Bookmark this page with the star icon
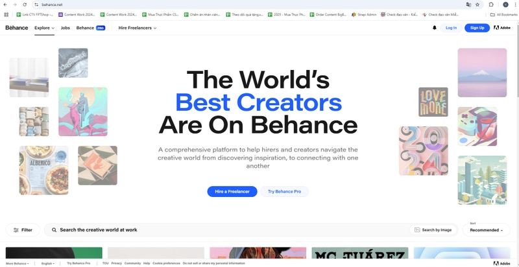519x267 pixels. click(x=477, y=5)
